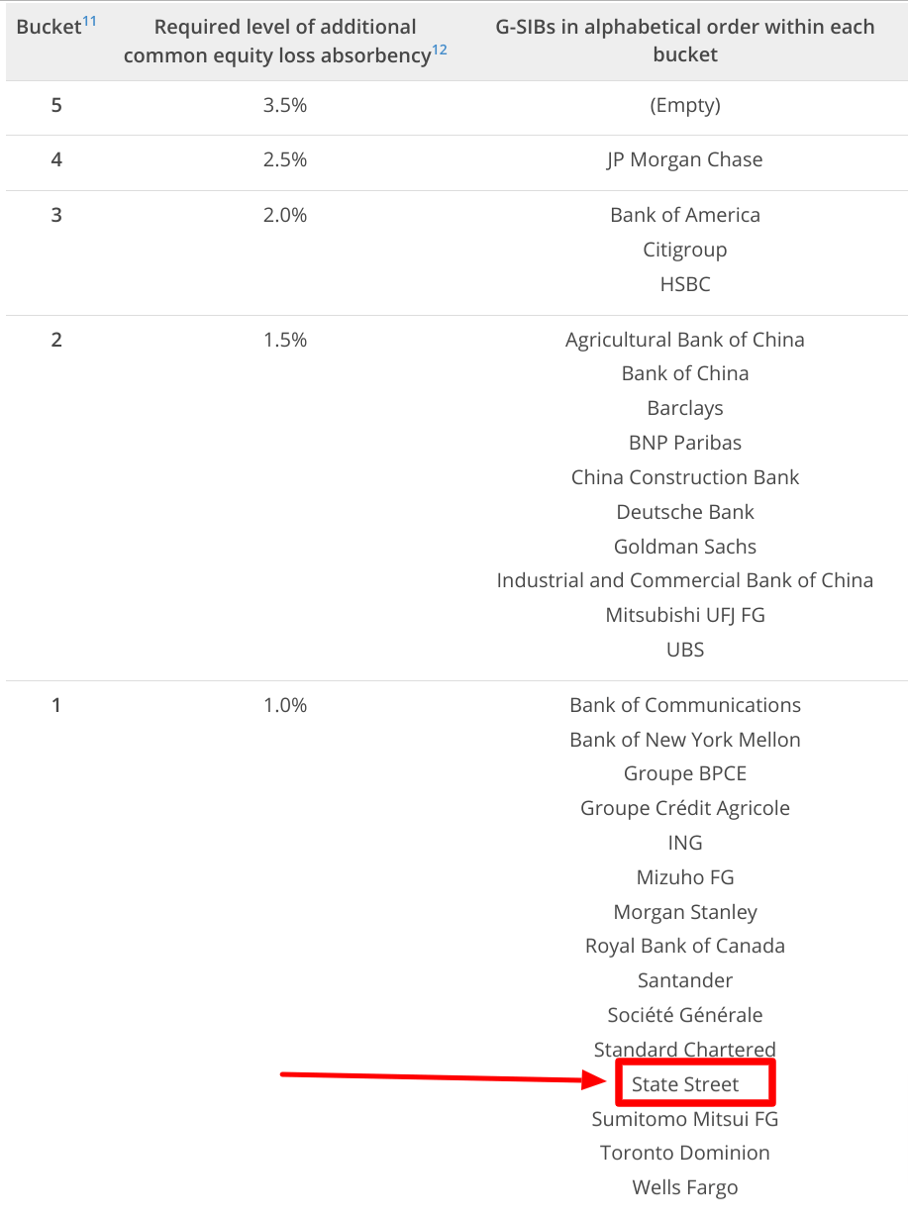The width and height of the screenshot is (908, 1217).
Task: Click the UBS entry
Action: click(x=685, y=650)
